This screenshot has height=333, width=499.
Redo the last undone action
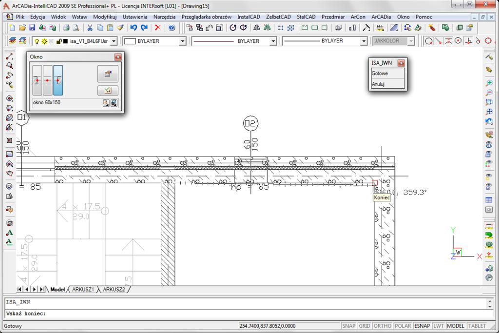tap(144, 28)
